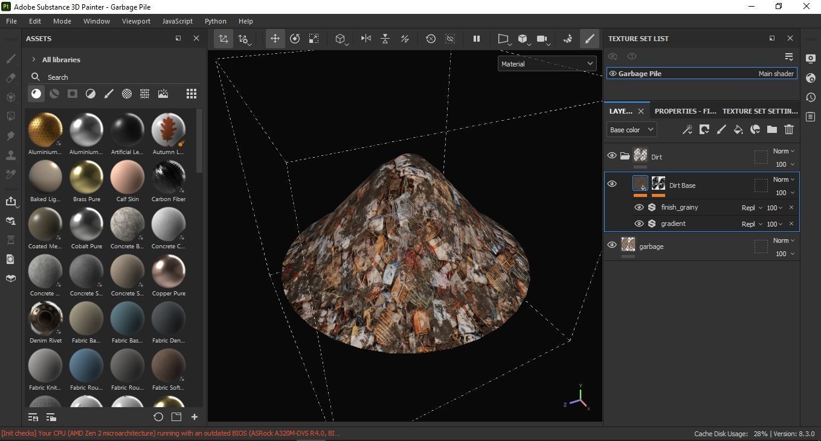Toggle Garbage Pile texture set visibility

pos(613,74)
